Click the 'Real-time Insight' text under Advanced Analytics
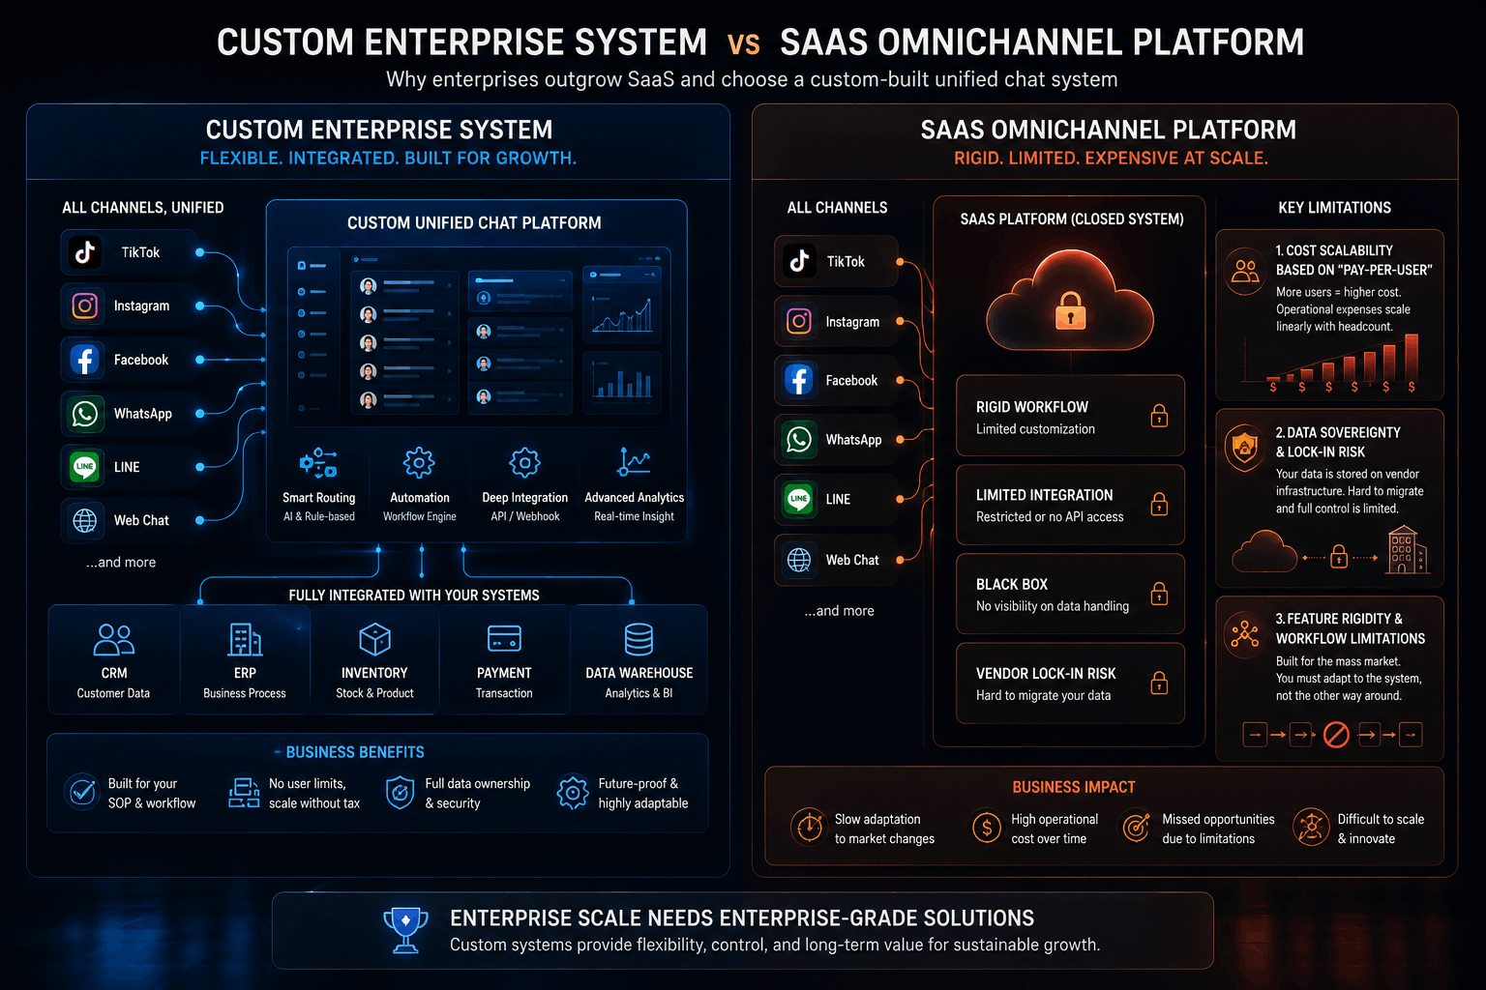Viewport: 1486px width, 990px height. [634, 516]
